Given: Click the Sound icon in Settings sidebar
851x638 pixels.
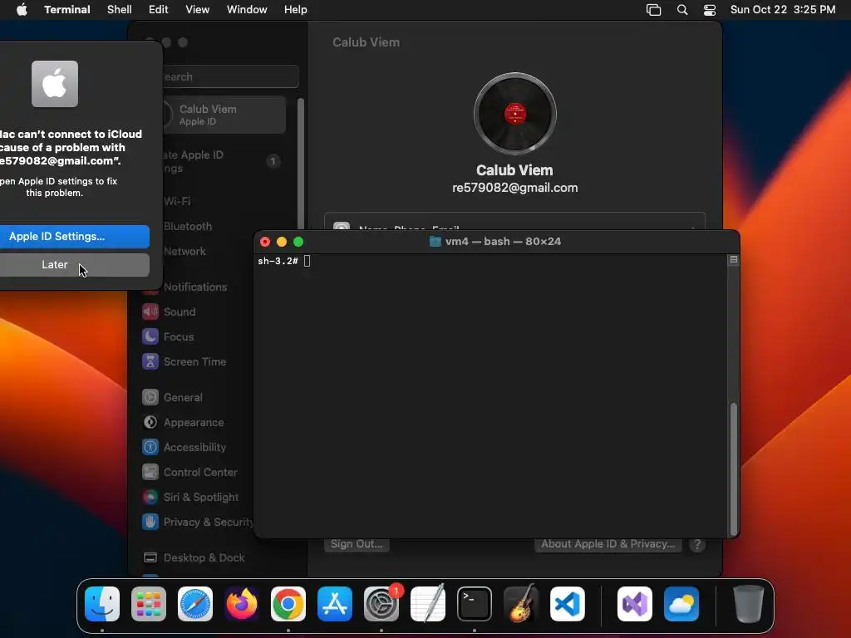Looking at the screenshot, I should click(150, 312).
